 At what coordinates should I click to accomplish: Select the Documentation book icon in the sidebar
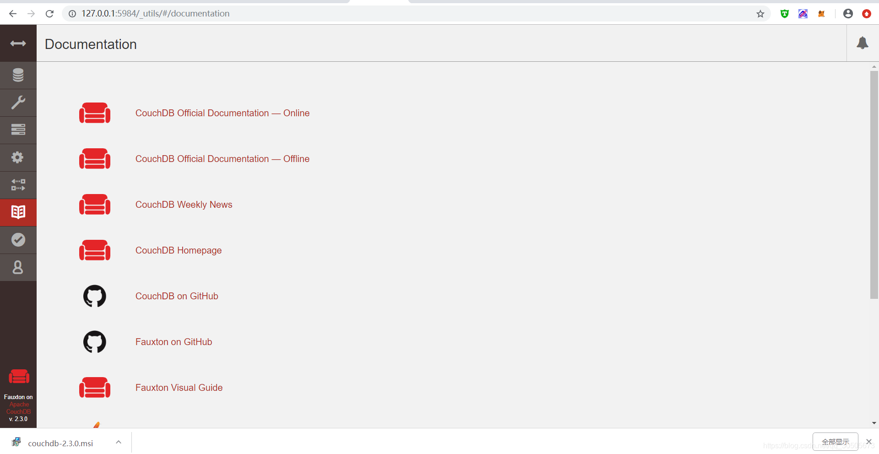coord(18,212)
